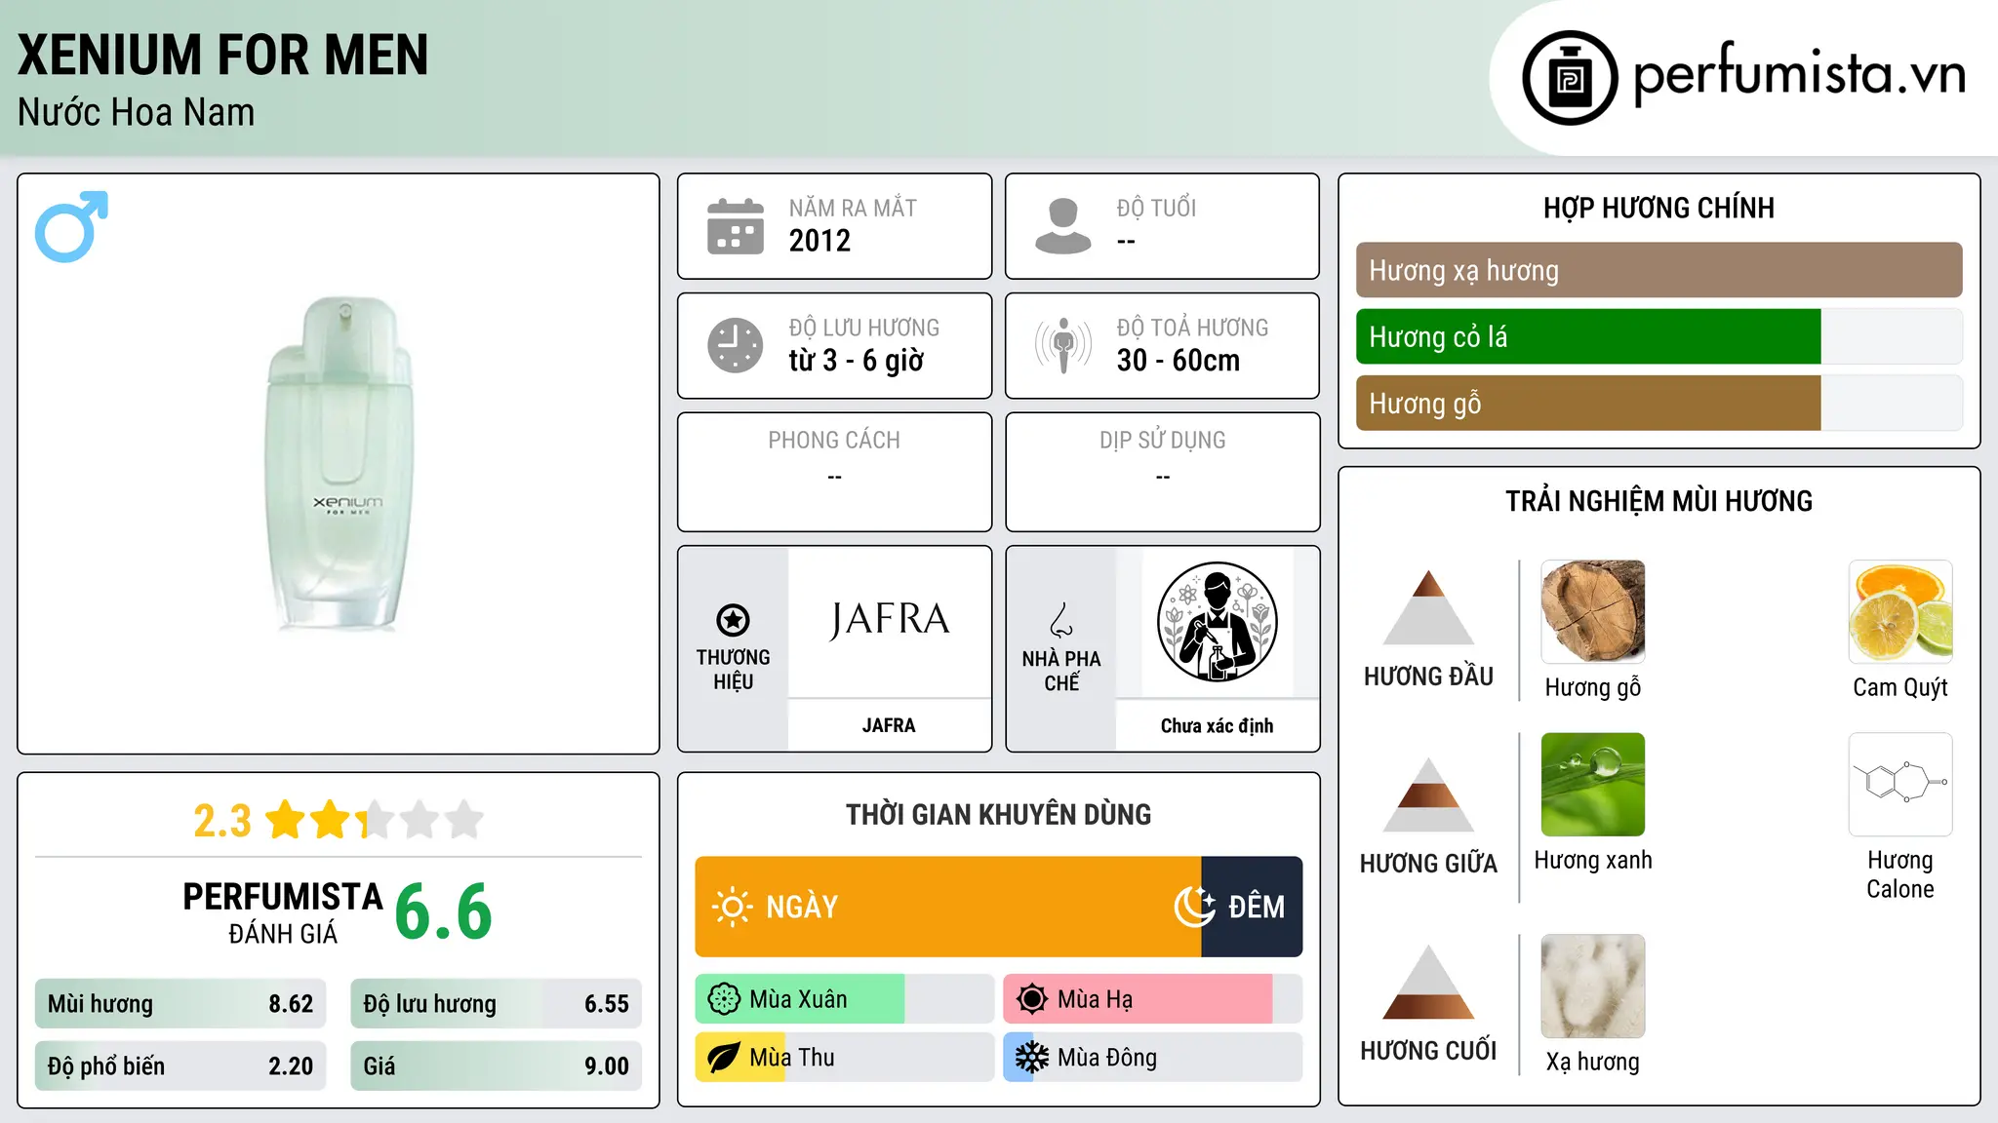The height and width of the screenshot is (1123, 1998).
Task: Click the Hương xạ hương accord bar
Action: 1658,270
